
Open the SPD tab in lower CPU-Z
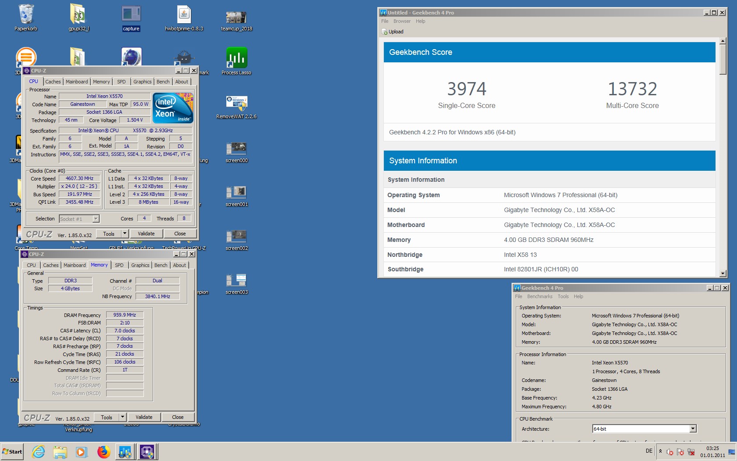(119, 265)
